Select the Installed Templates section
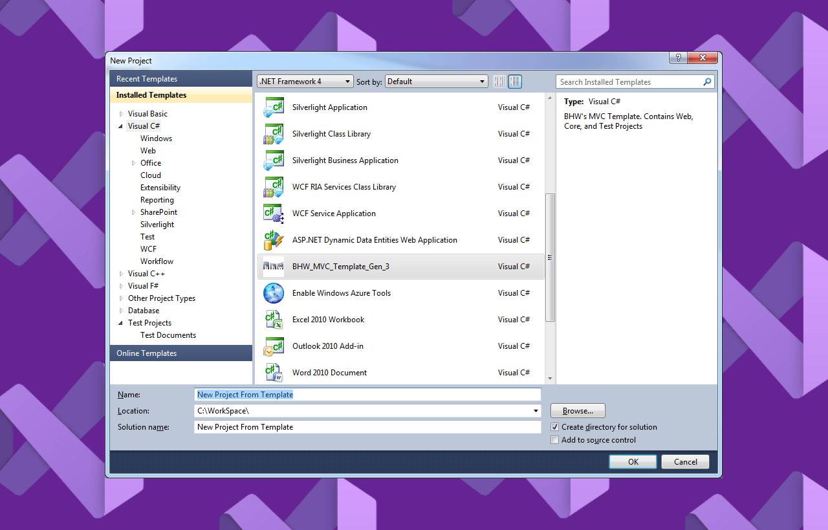 pyautogui.click(x=181, y=95)
